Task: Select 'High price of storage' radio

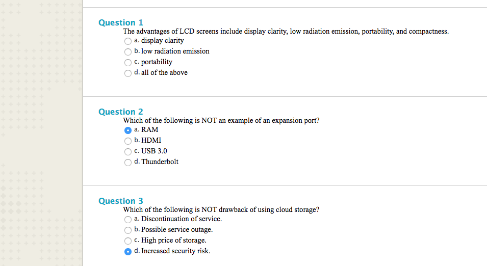Action: click(x=127, y=241)
